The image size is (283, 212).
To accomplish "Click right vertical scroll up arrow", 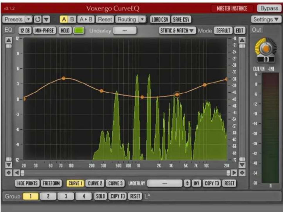I will [242, 40].
